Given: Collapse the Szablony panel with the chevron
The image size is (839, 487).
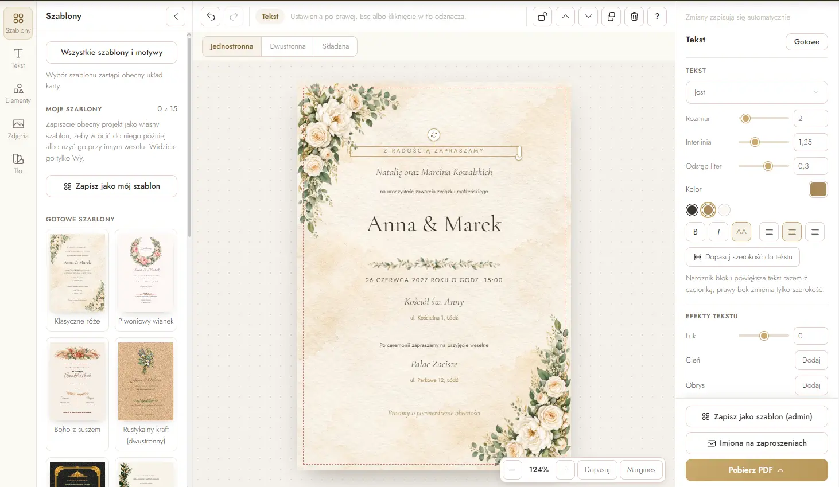Looking at the screenshot, I should [176, 17].
